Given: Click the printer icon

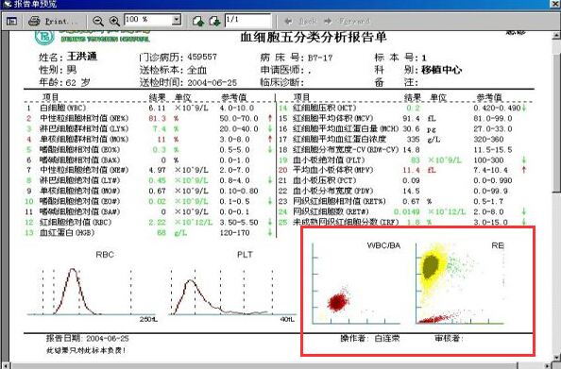Looking at the screenshot, I should [34, 21].
